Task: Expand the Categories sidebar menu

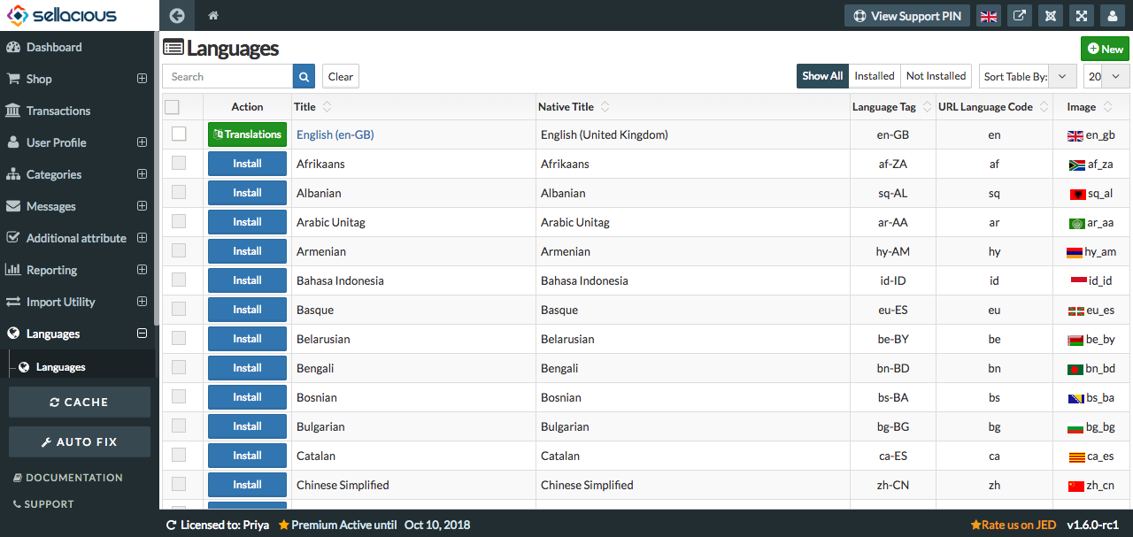Action: (x=142, y=174)
